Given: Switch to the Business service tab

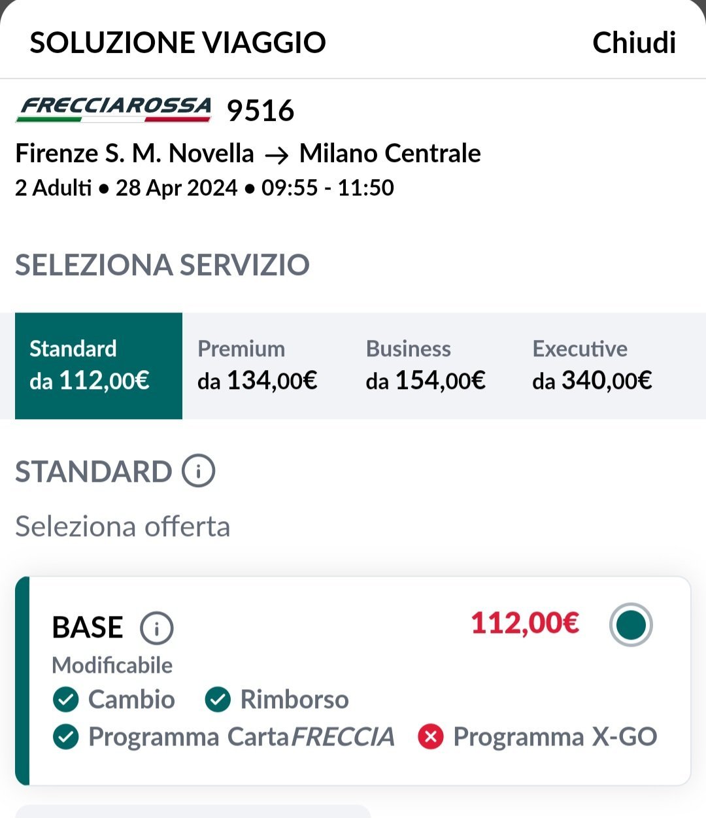Looking at the screenshot, I should pos(426,366).
